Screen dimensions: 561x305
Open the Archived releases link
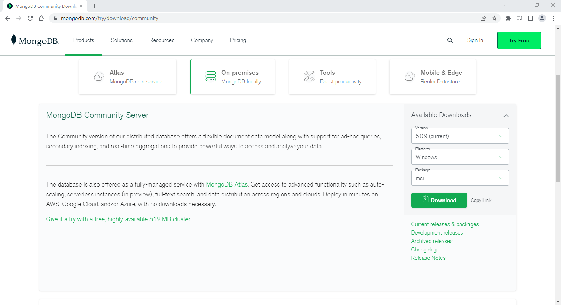point(432,241)
